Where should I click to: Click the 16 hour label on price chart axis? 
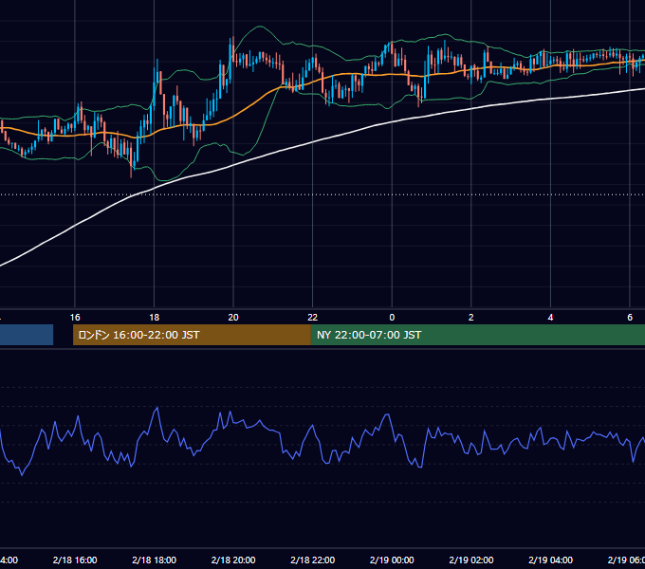75,318
